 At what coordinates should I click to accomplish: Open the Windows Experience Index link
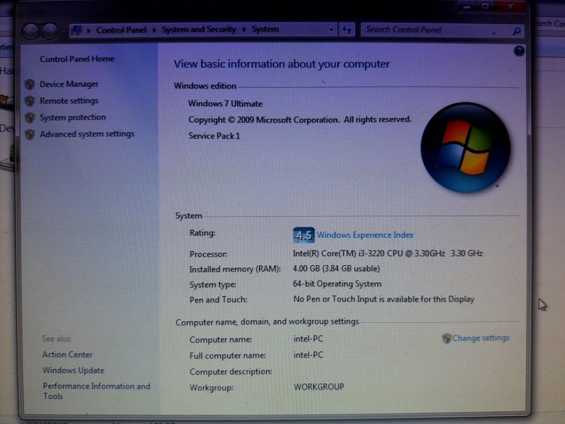pos(365,235)
